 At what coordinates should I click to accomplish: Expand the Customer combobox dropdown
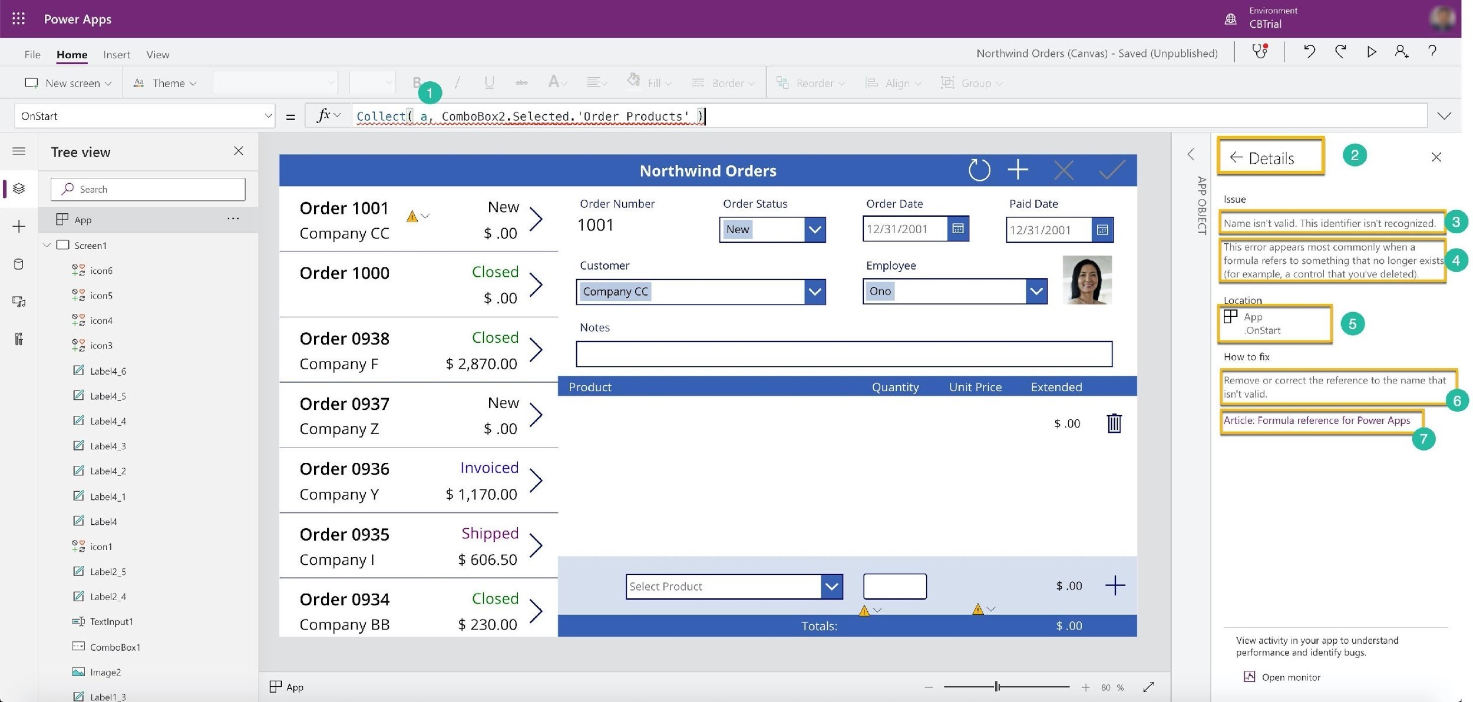[x=815, y=291]
